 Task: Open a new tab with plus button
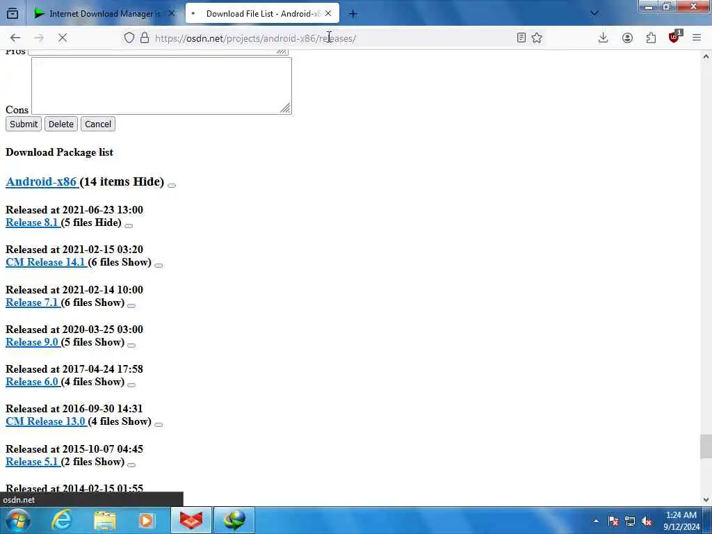click(353, 14)
